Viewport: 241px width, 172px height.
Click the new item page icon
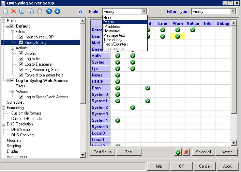coord(6,11)
